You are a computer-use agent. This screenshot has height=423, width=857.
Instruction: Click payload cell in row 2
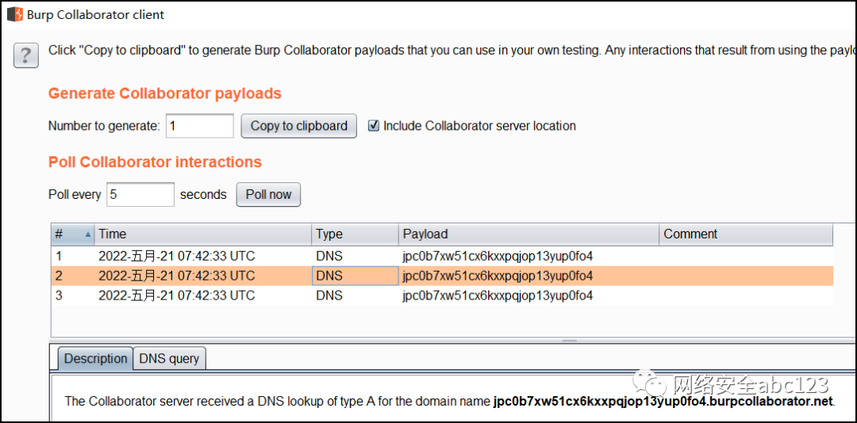528,276
